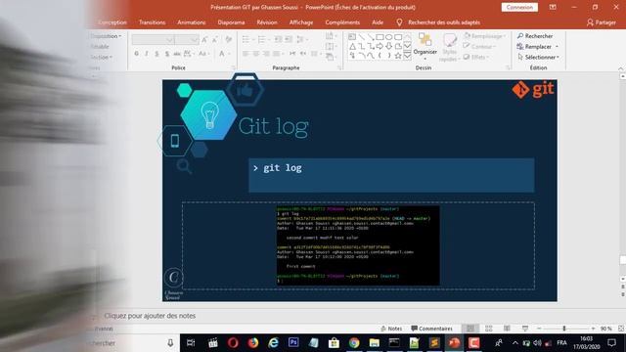This screenshot has height=352, width=626.
Task: Start the slide show from the status bar
Action: [525, 329]
